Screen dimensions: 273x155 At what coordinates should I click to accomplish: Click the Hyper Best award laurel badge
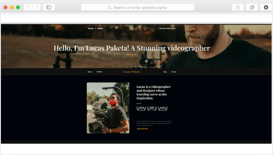coord(152,108)
